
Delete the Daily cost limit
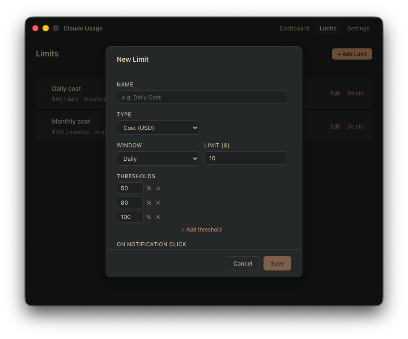pyautogui.click(x=355, y=93)
